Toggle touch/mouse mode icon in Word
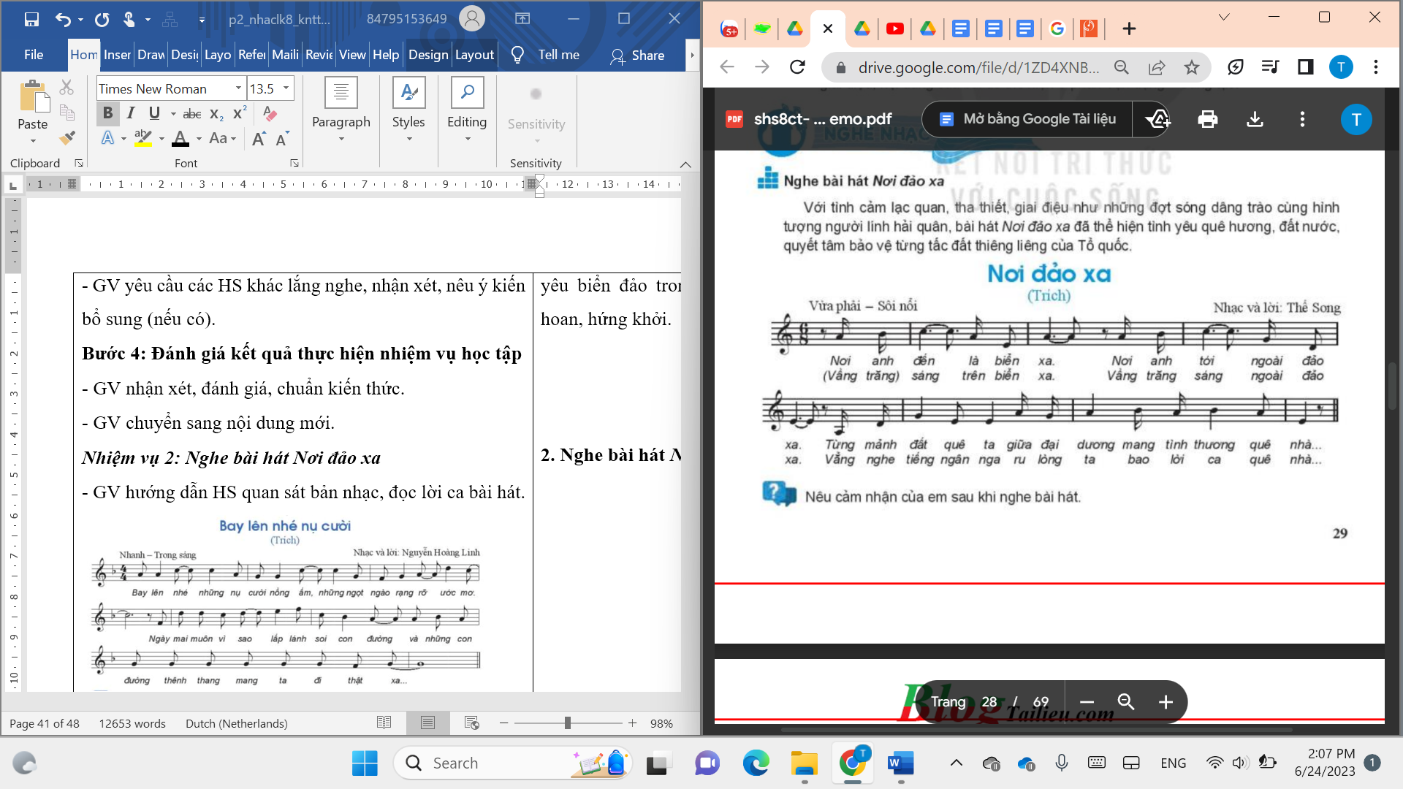1403x789 pixels. coord(129,19)
